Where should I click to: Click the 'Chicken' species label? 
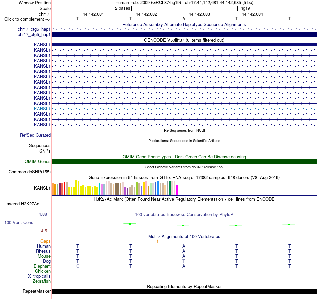pyautogui.click(x=43, y=271)
